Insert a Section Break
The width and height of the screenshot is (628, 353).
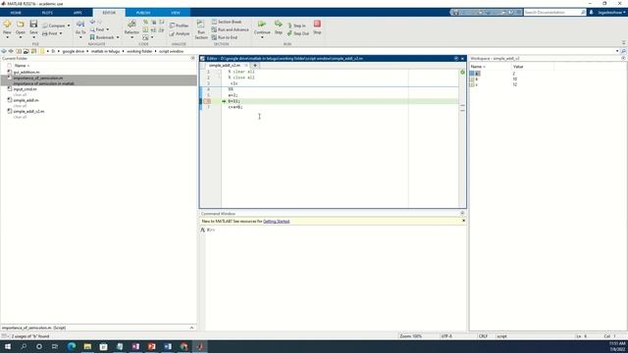[227, 22]
